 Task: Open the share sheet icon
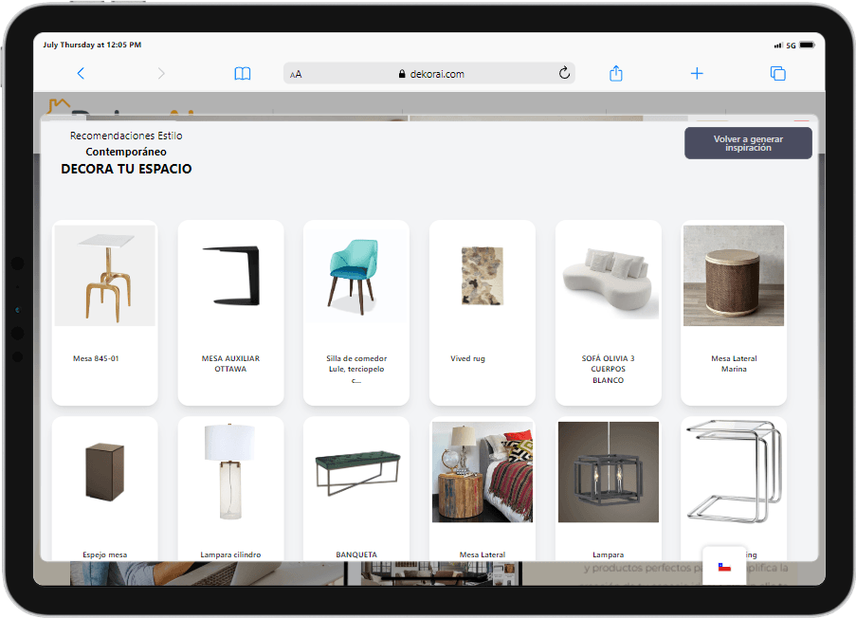click(x=616, y=73)
